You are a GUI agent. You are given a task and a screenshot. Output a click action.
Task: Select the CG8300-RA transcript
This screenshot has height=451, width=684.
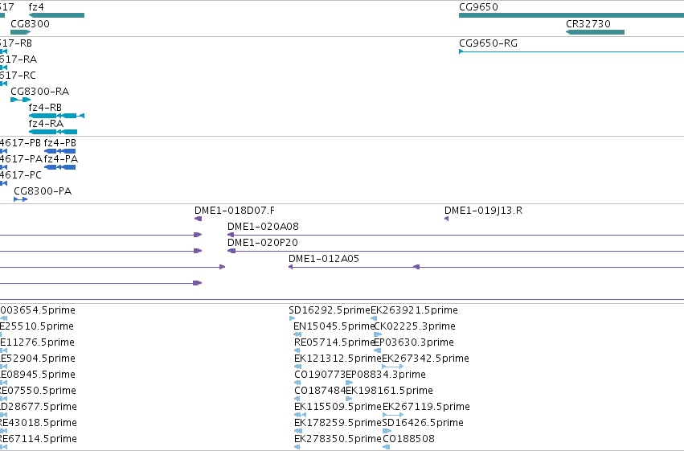[21, 100]
